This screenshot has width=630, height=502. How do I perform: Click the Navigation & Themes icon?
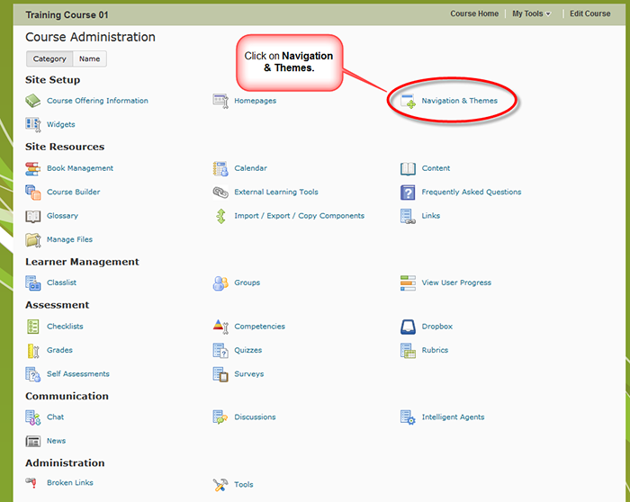[x=408, y=102]
